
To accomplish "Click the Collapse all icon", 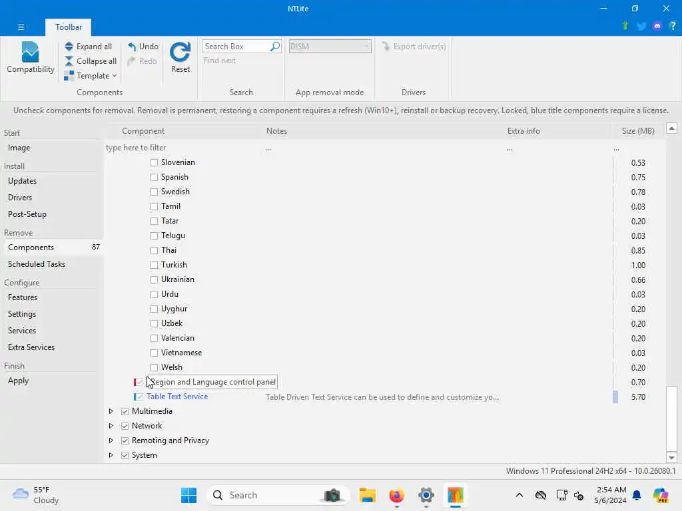I will click(69, 61).
